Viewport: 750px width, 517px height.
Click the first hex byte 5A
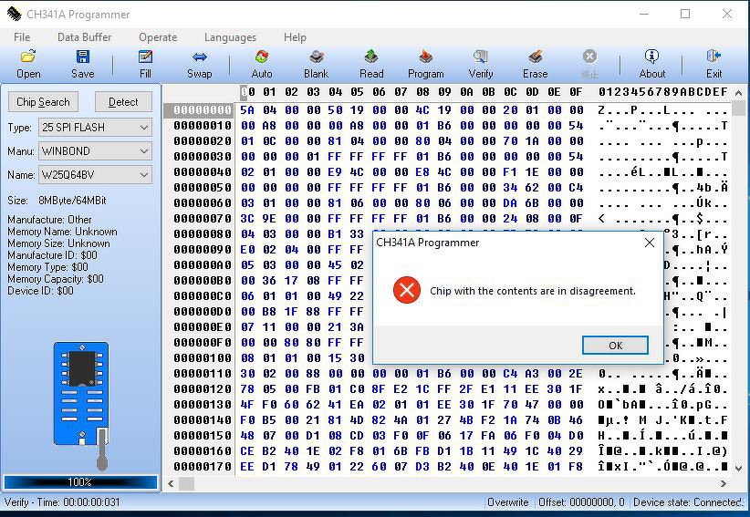coord(247,110)
